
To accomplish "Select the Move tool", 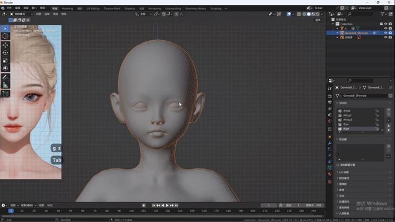I will point(6,45).
